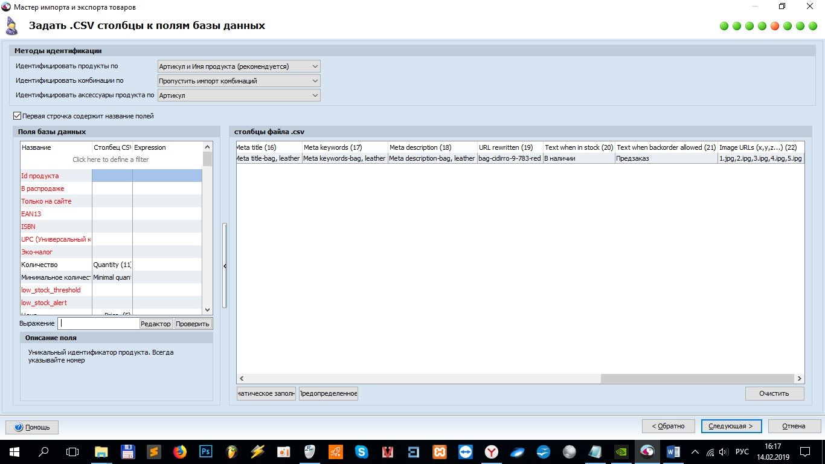Select the EAN13 field row
This screenshot has height=464, width=825.
111,214
